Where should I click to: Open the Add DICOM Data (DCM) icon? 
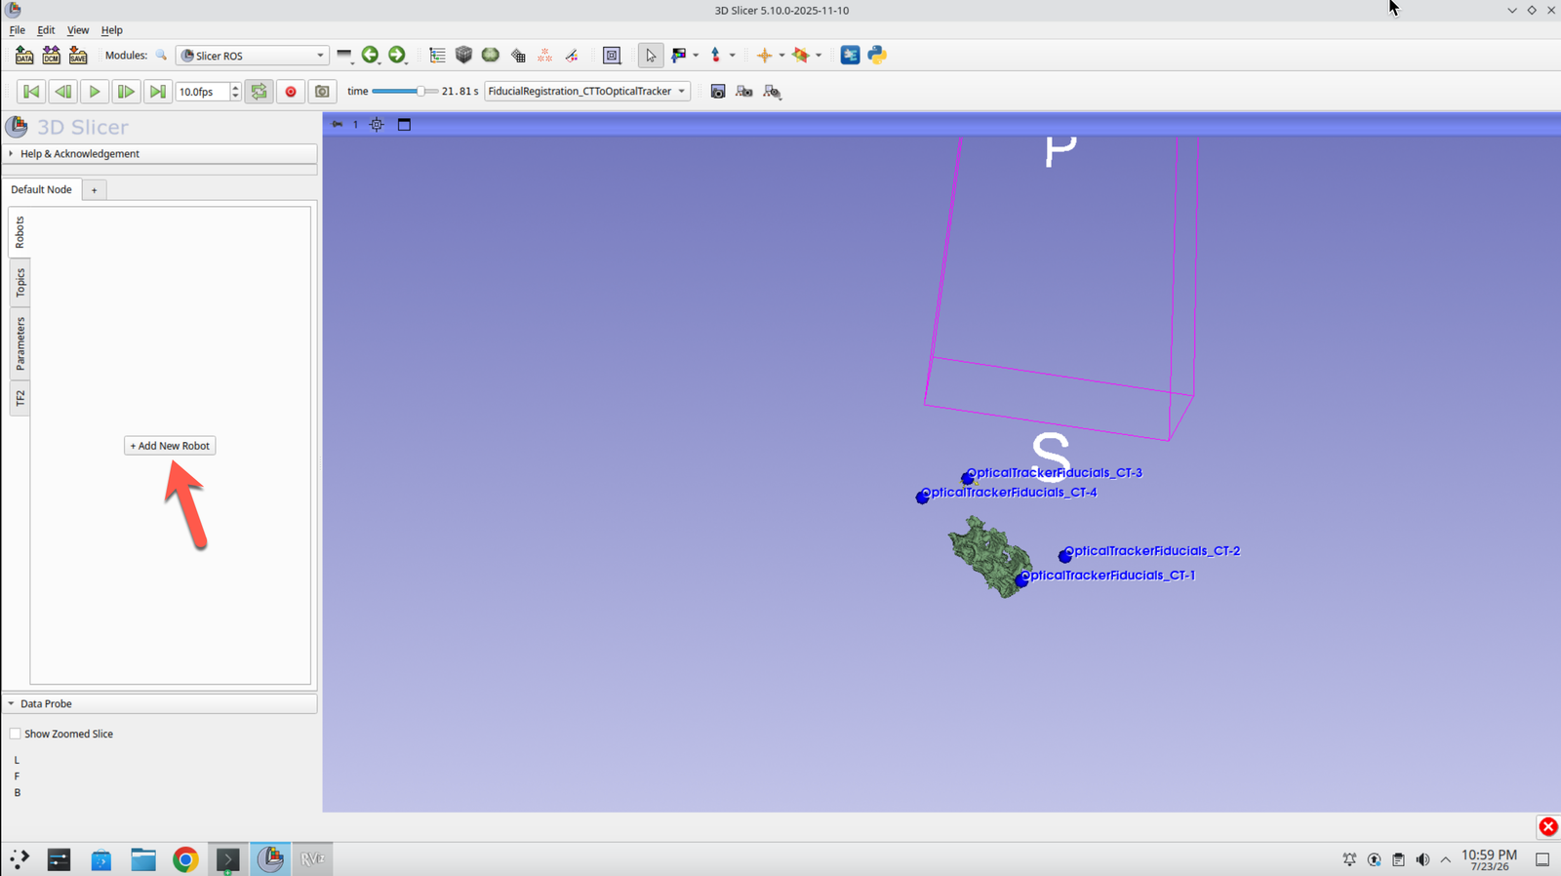tap(51, 56)
